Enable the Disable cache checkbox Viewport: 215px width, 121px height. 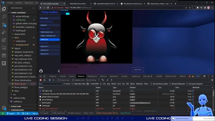73,80
